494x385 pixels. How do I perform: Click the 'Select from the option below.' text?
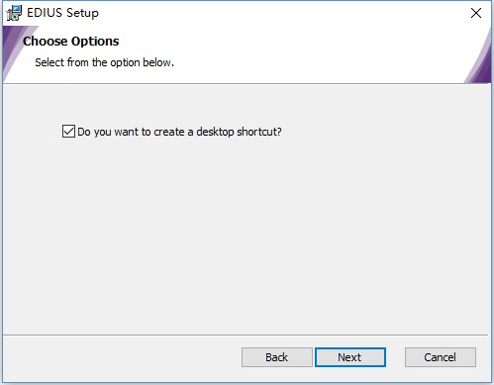(104, 62)
